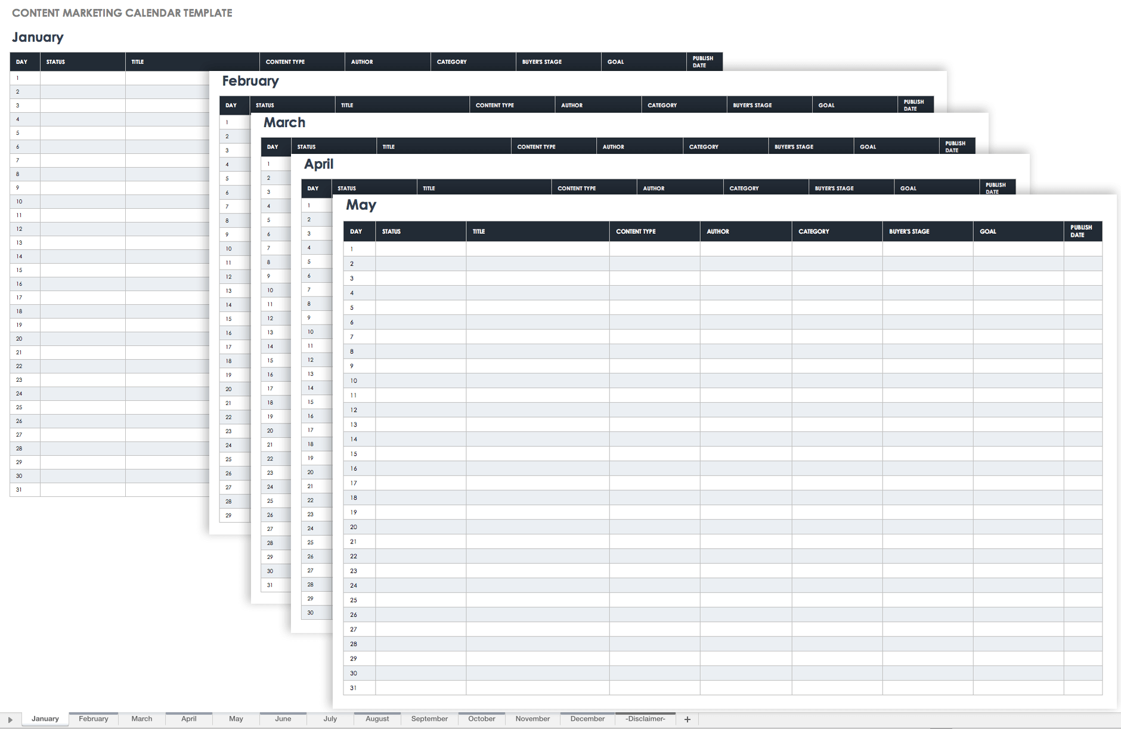Switch to the February sheet tab

tap(94, 719)
